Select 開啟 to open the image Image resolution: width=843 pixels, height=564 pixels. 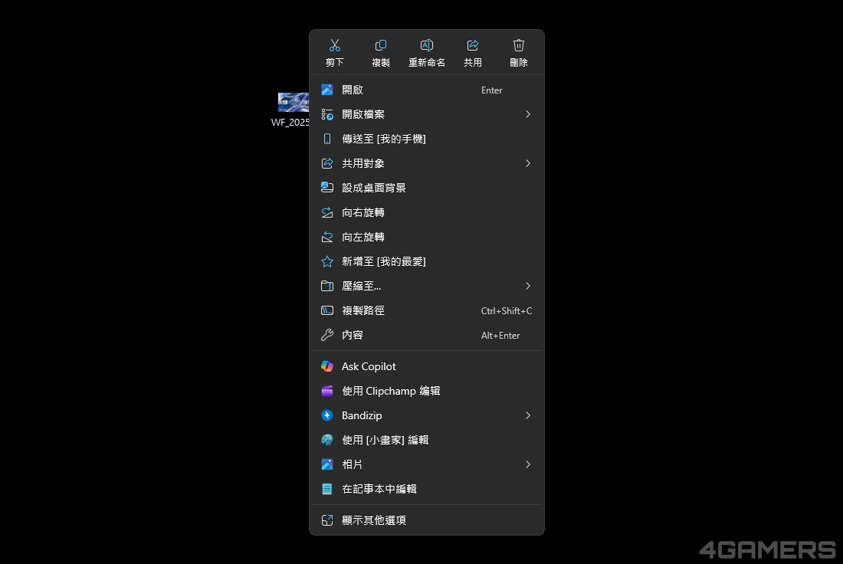point(353,90)
